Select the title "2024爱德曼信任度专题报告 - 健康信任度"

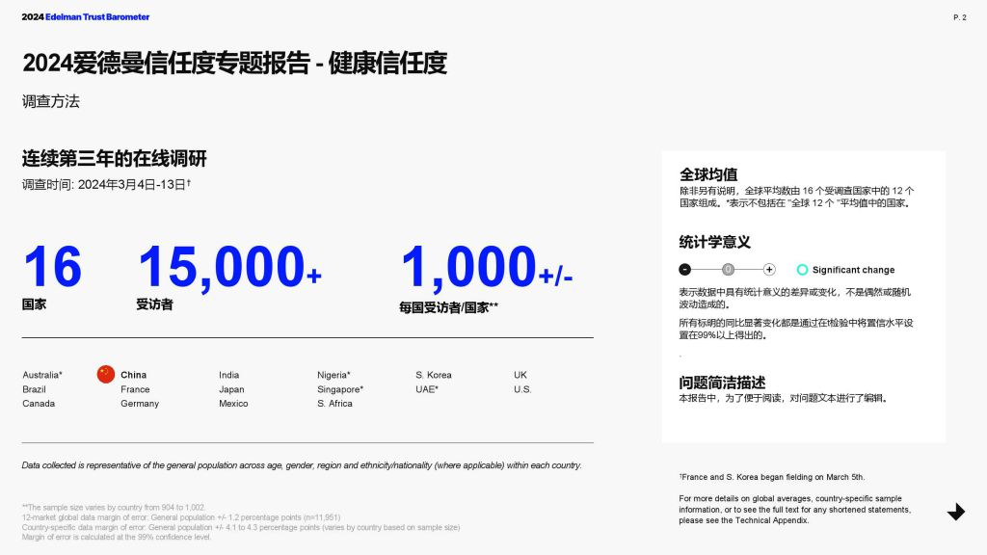tap(235, 63)
